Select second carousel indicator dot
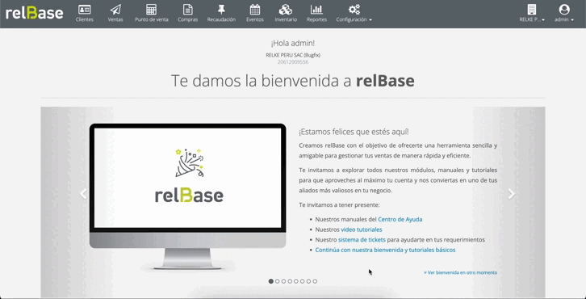The image size is (586, 299). [278, 281]
